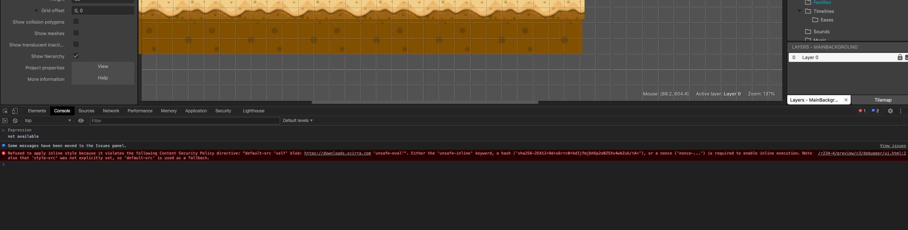Screen dimensions: 908x230
Task: Create a live expression with the eye icon
Action: pos(81,121)
